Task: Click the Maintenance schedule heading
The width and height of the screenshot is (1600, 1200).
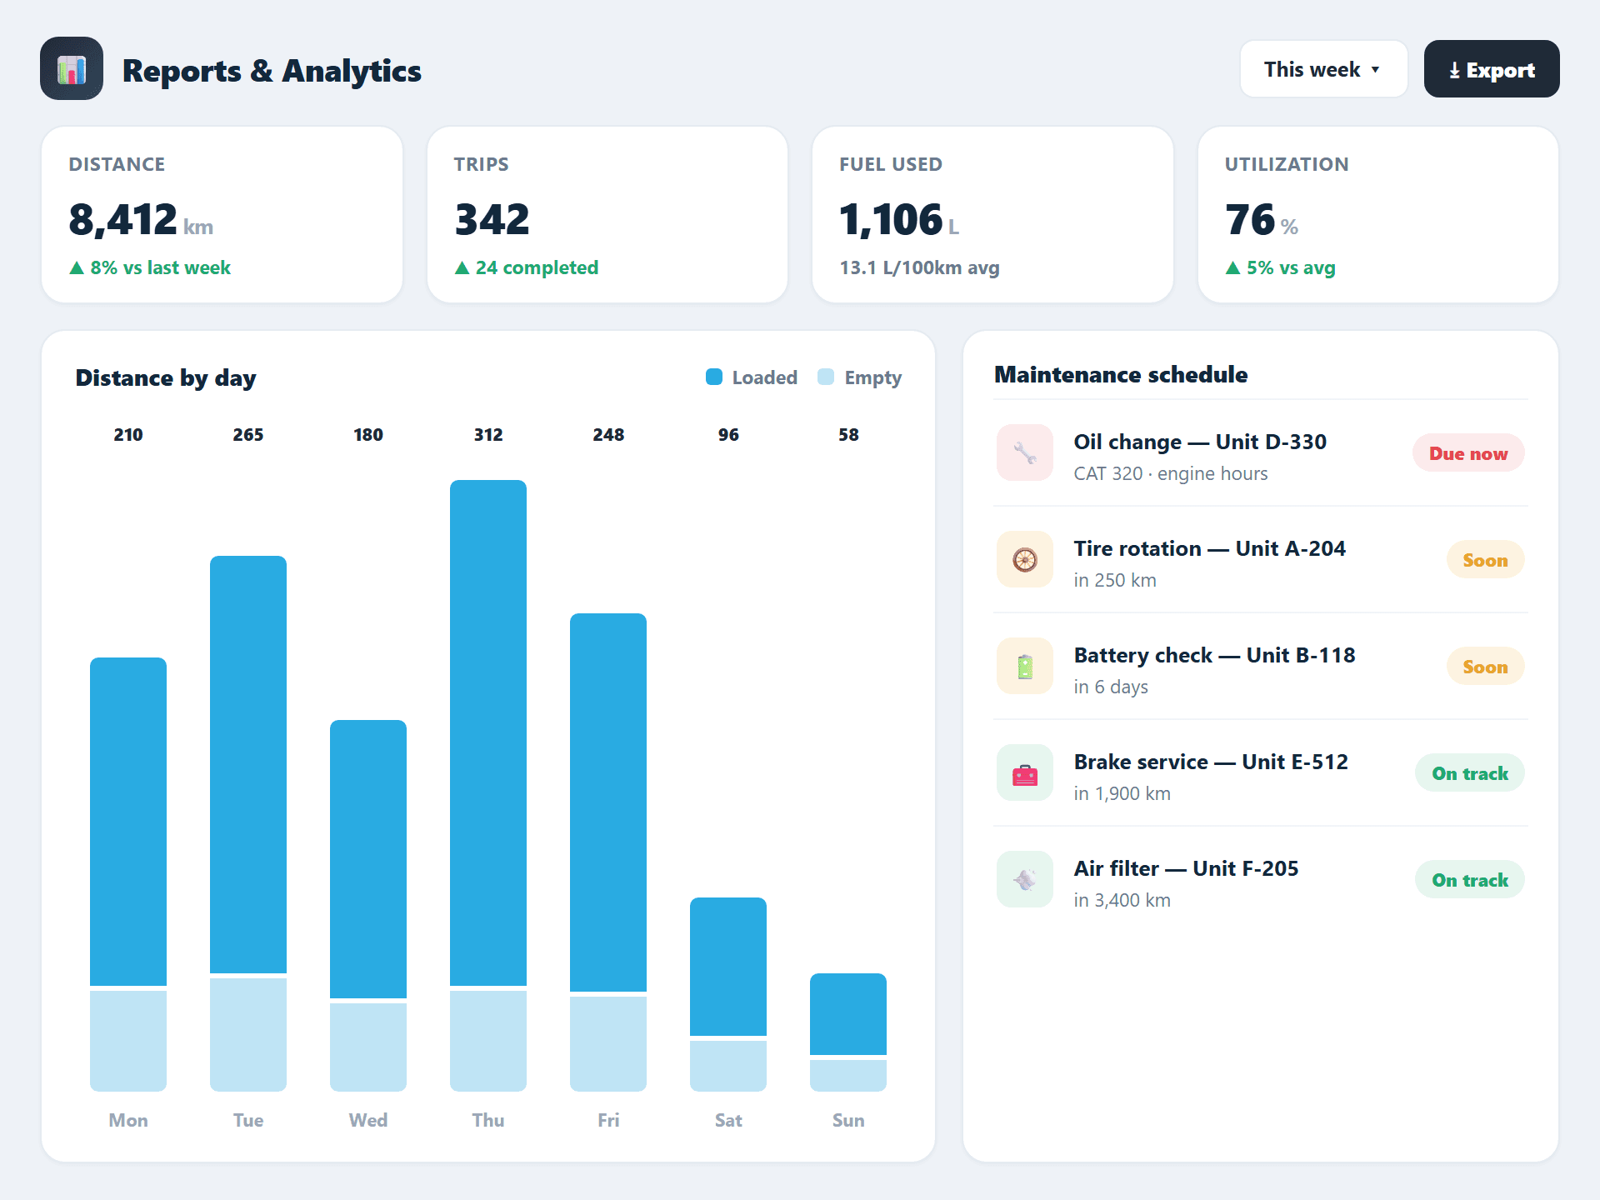Action: pyautogui.click(x=1121, y=374)
